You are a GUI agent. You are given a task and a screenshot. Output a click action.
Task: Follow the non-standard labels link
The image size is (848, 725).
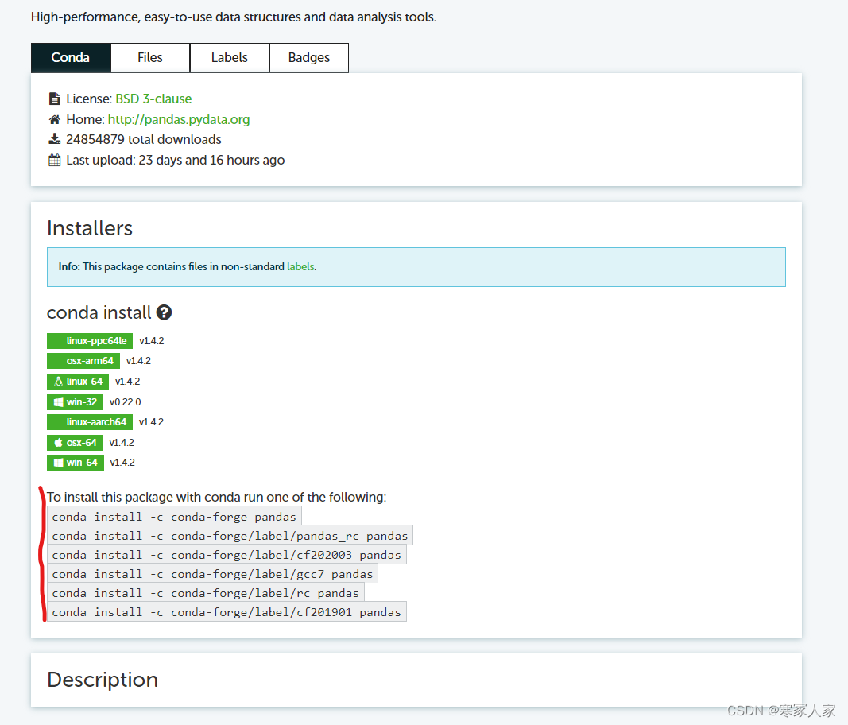(x=300, y=267)
